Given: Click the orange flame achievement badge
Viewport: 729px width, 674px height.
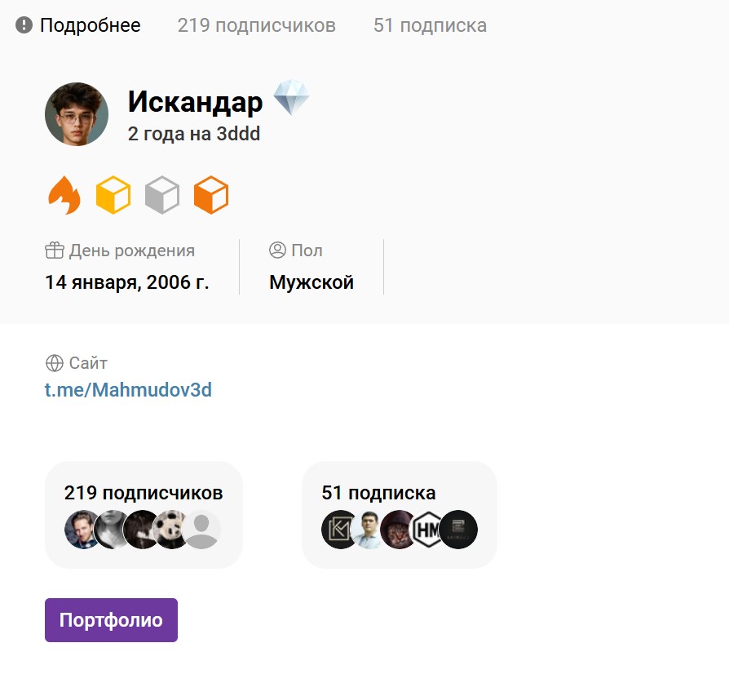Looking at the screenshot, I should click(x=64, y=196).
